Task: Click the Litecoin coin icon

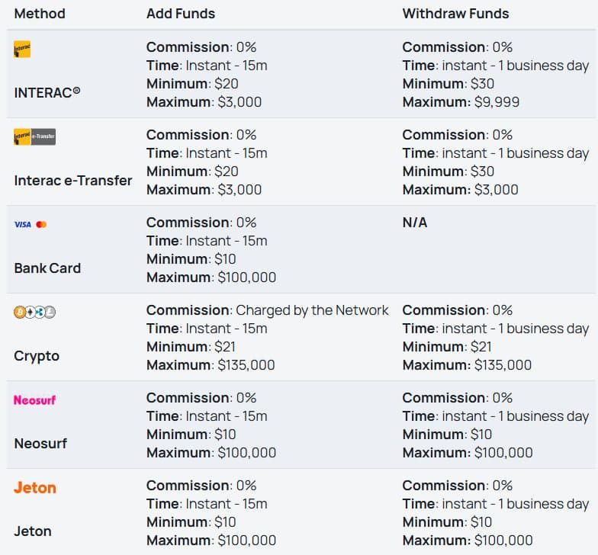Action: coord(50,313)
